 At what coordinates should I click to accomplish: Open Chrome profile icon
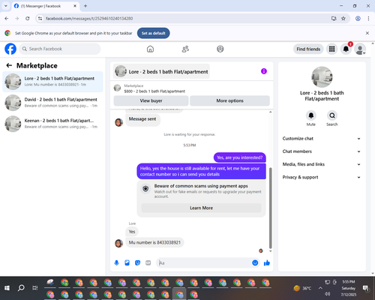[358, 19]
